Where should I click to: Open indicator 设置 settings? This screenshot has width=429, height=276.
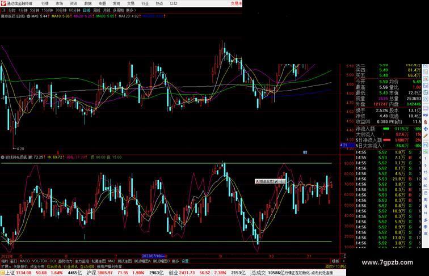click(x=185, y=261)
